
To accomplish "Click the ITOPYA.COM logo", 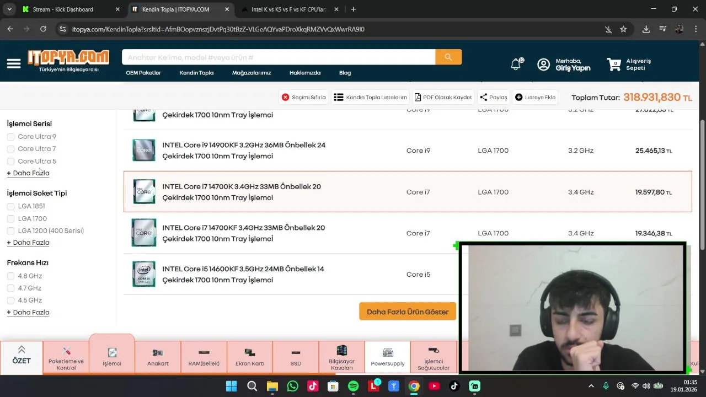I will click(68, 61).
